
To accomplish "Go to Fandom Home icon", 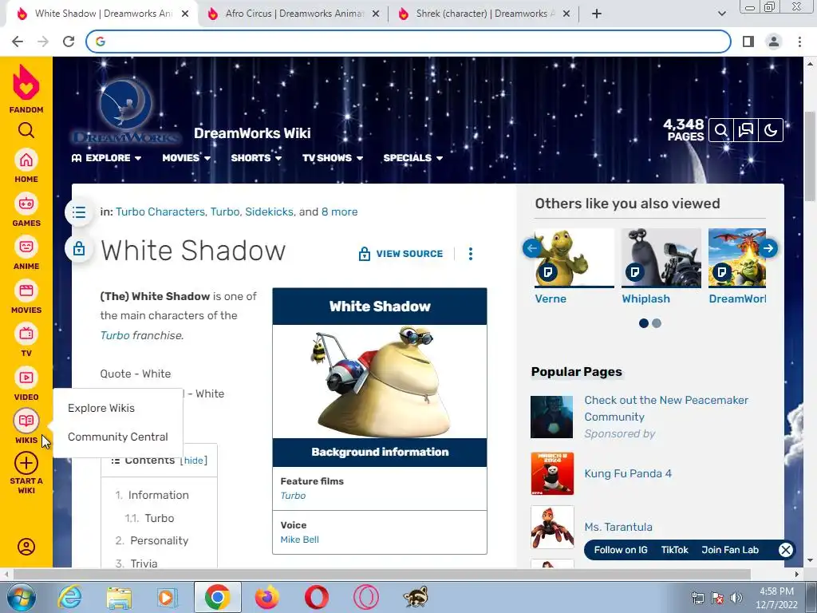I will (x=26, y=160).
